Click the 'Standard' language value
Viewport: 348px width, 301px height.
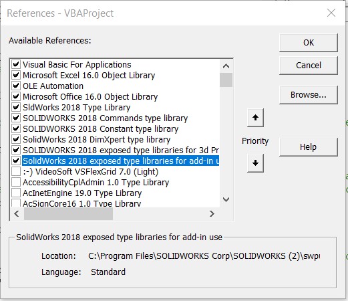[x=108, y=272]
